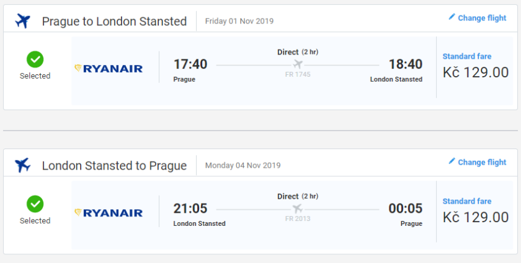Click the London Stansted to Prague heading

tap(114, 166)
